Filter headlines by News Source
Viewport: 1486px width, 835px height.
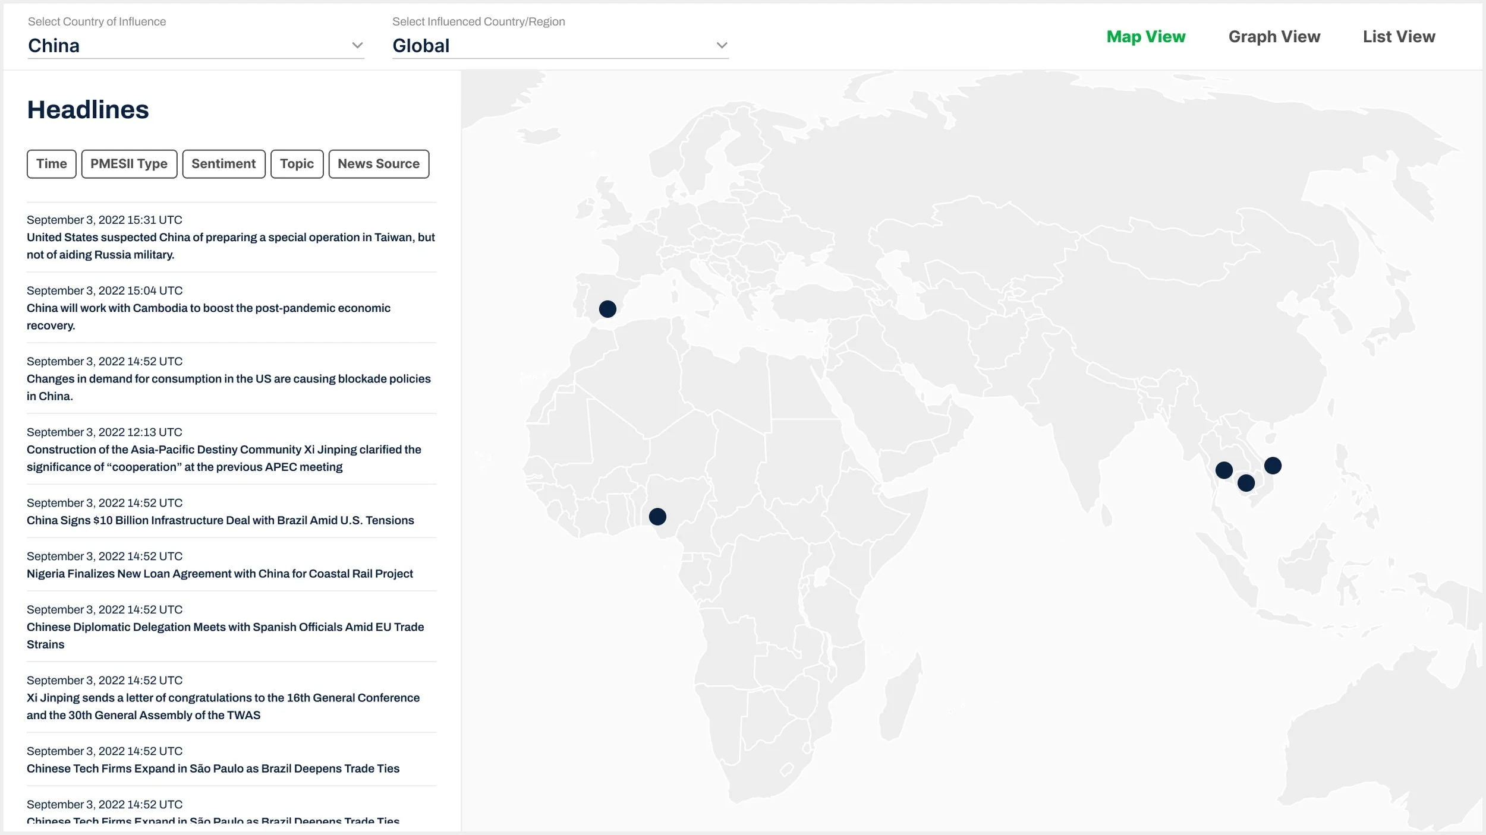(x=379, y=164)
